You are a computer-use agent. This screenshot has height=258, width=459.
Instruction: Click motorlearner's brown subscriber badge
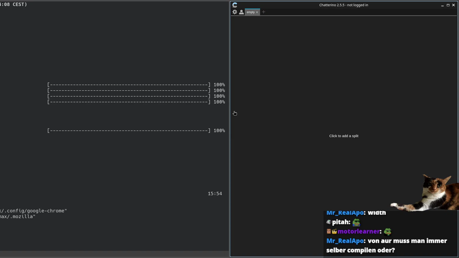[x=328, y=232]
